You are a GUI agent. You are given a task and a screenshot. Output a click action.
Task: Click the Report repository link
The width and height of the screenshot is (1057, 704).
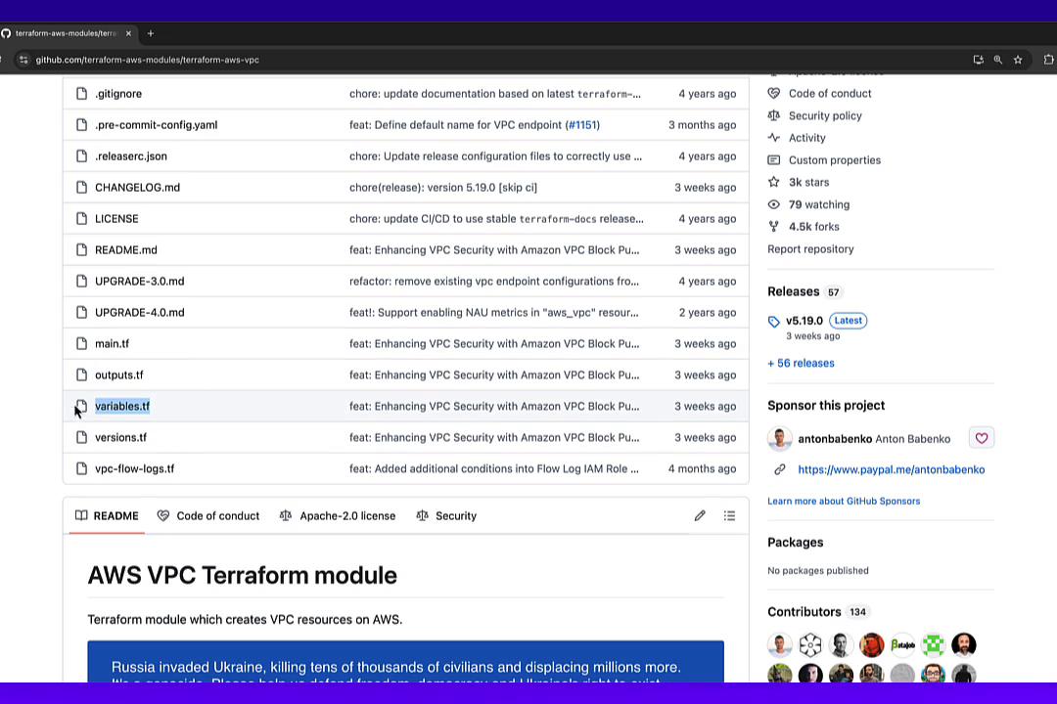click(811, 249)
